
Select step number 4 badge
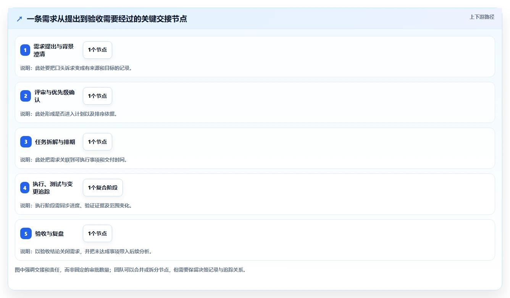pos(25,188)
